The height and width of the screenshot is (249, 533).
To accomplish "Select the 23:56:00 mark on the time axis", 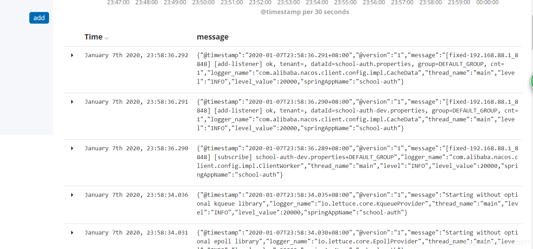I will (x=373, y=2).
